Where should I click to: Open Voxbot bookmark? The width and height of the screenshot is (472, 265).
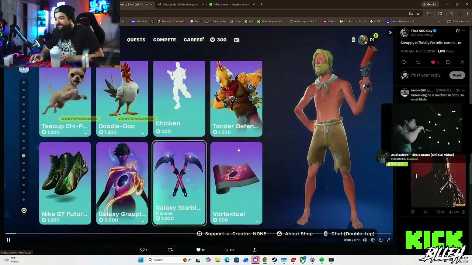point(330,21)
